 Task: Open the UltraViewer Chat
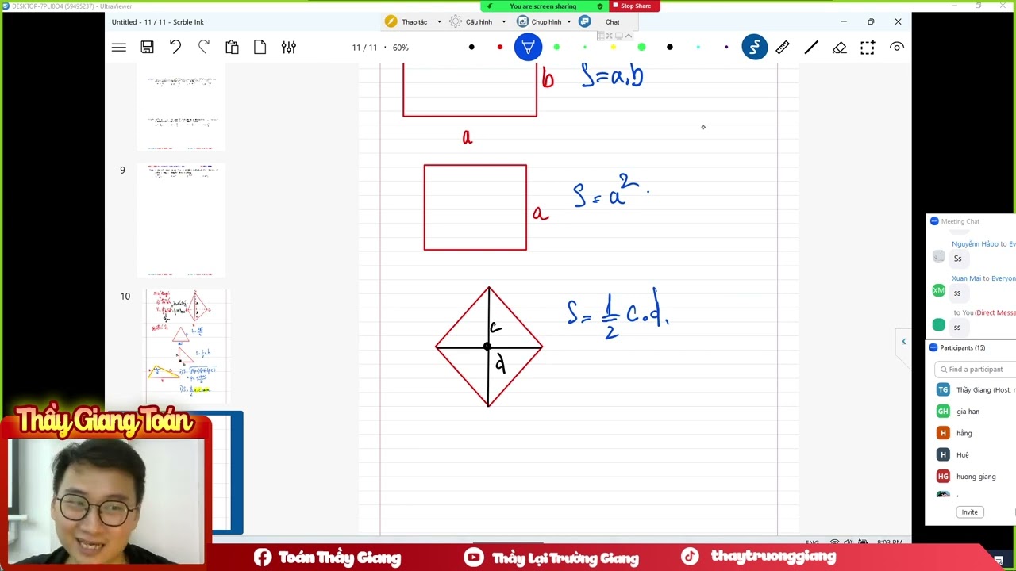612,22
